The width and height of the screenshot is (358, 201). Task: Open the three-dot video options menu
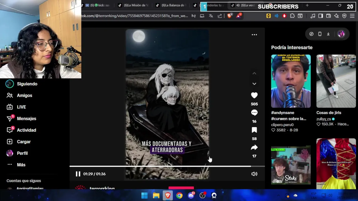click(254, 35)
